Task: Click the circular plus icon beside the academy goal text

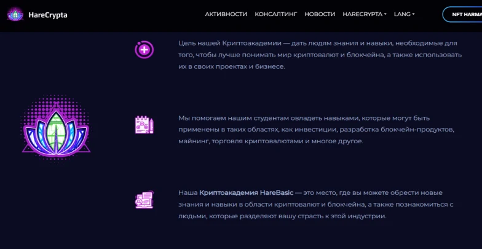Action: pos(144,49)
